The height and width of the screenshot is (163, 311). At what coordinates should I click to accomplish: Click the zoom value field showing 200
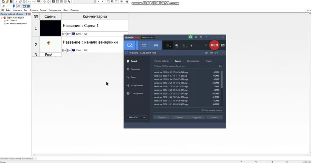pos(19,6)
